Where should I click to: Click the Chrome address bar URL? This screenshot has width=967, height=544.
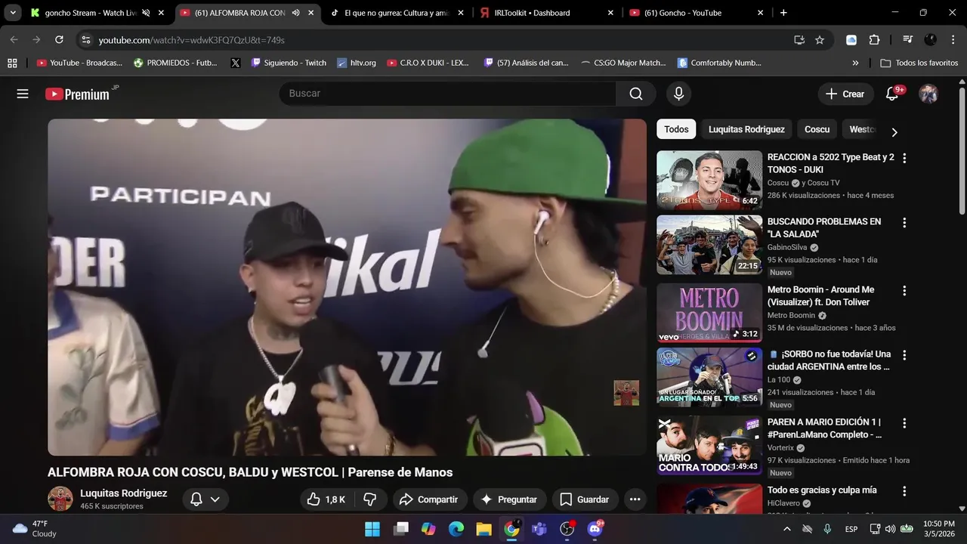[191, 40]
